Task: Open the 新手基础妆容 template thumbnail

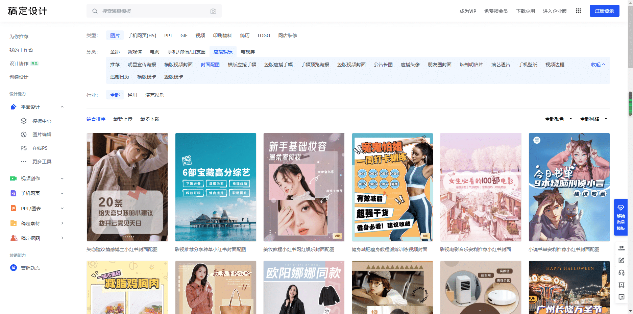Action: tap(304, 187)
